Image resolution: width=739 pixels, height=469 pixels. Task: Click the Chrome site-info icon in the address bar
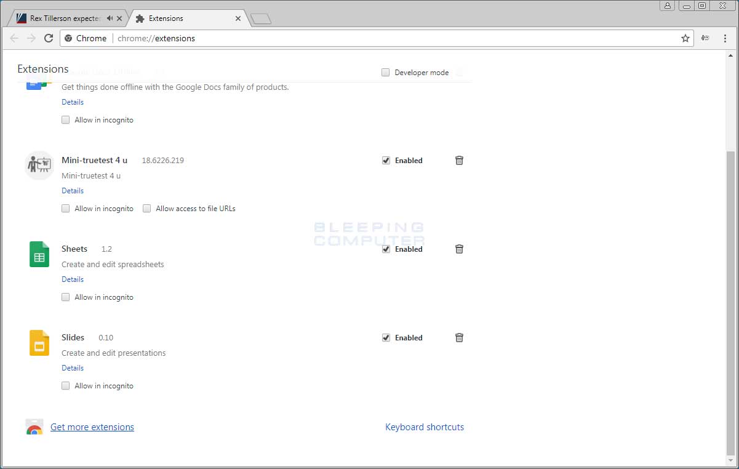point(69,38)
